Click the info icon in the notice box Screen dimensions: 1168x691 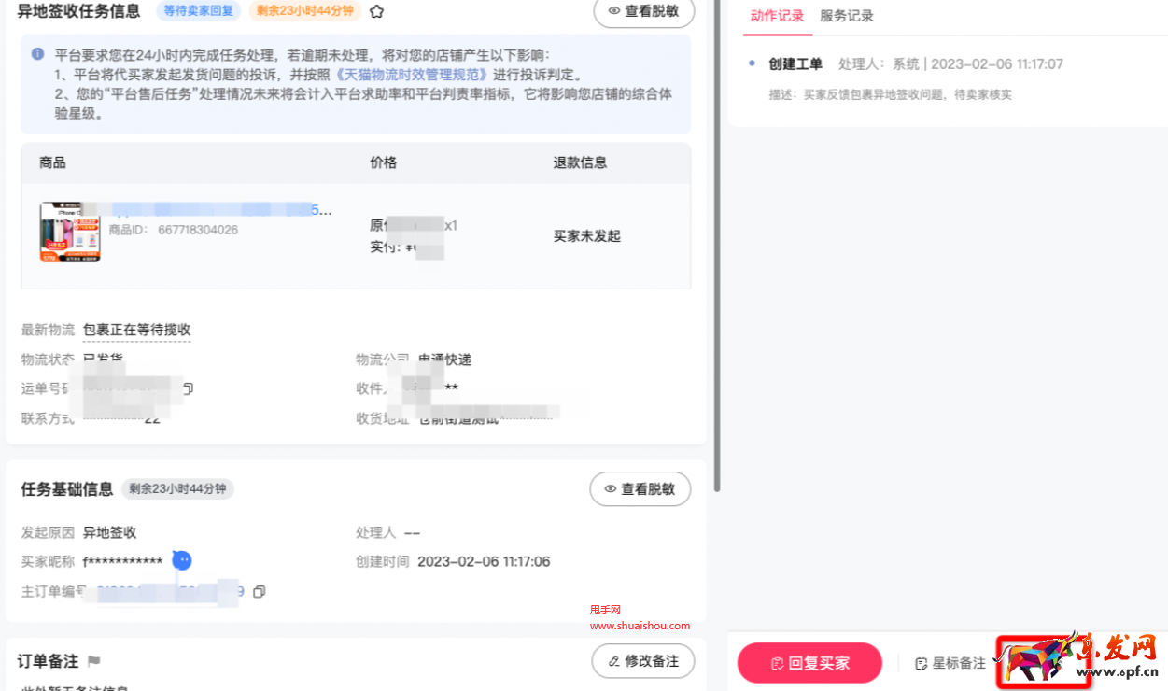(x=37, y=54)
